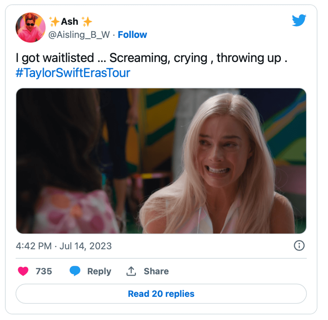The image size is (328, 320).
Task: Like the tweet with the heart icon
Action: [x=23, y=271]
